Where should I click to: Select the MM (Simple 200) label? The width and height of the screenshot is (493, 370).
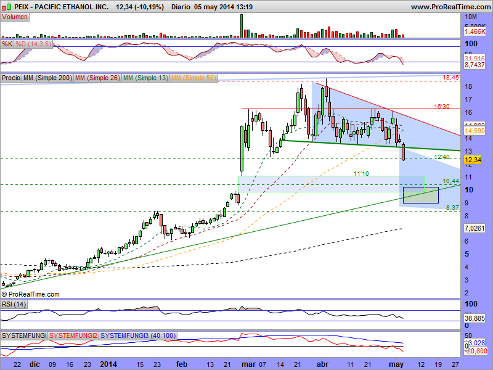pyautogui.click(x=48, y=78)
